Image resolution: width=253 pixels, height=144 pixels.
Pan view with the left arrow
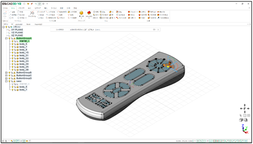(x=241, y=109)
